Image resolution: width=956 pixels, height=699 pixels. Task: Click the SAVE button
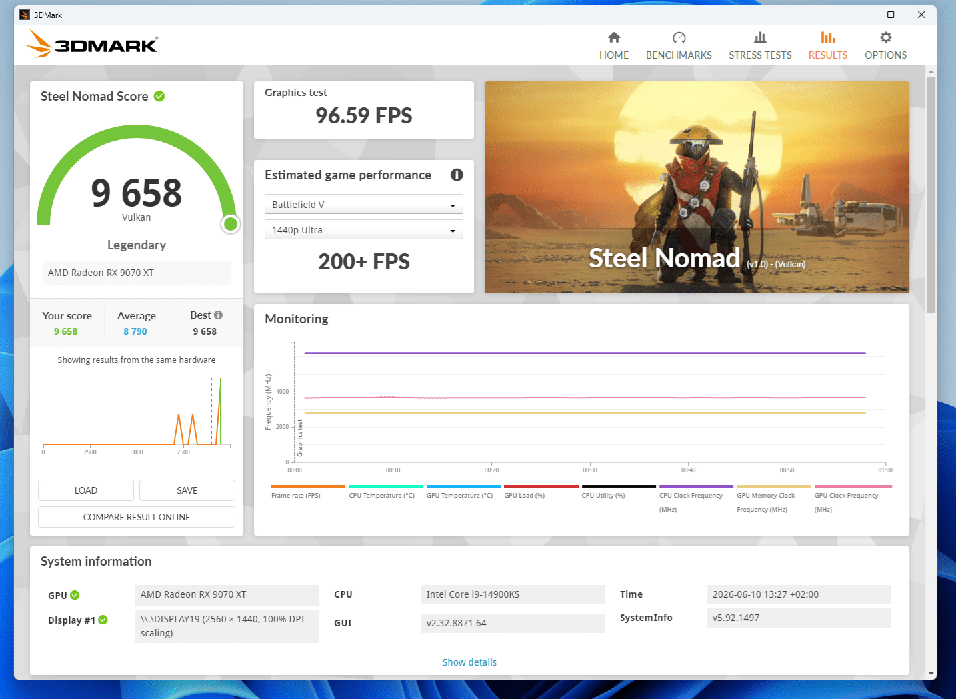[187, 490]
